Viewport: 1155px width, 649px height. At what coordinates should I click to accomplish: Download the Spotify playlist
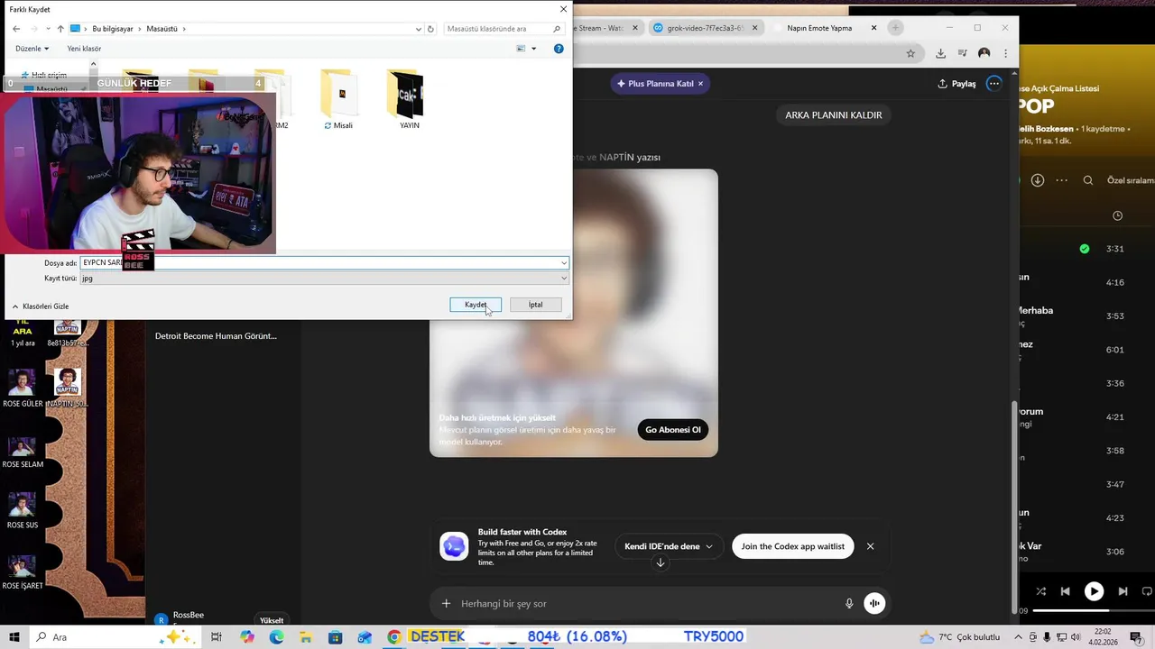click(1038, 180)
